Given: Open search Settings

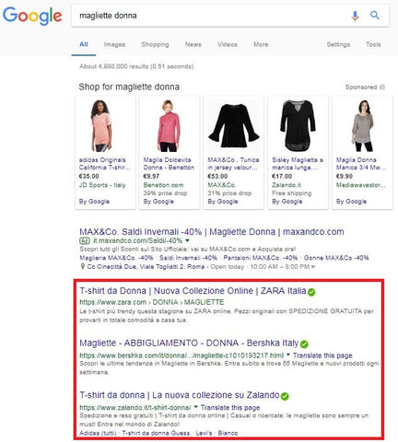Looking at the screenshot, I should [x=338, y=44].
